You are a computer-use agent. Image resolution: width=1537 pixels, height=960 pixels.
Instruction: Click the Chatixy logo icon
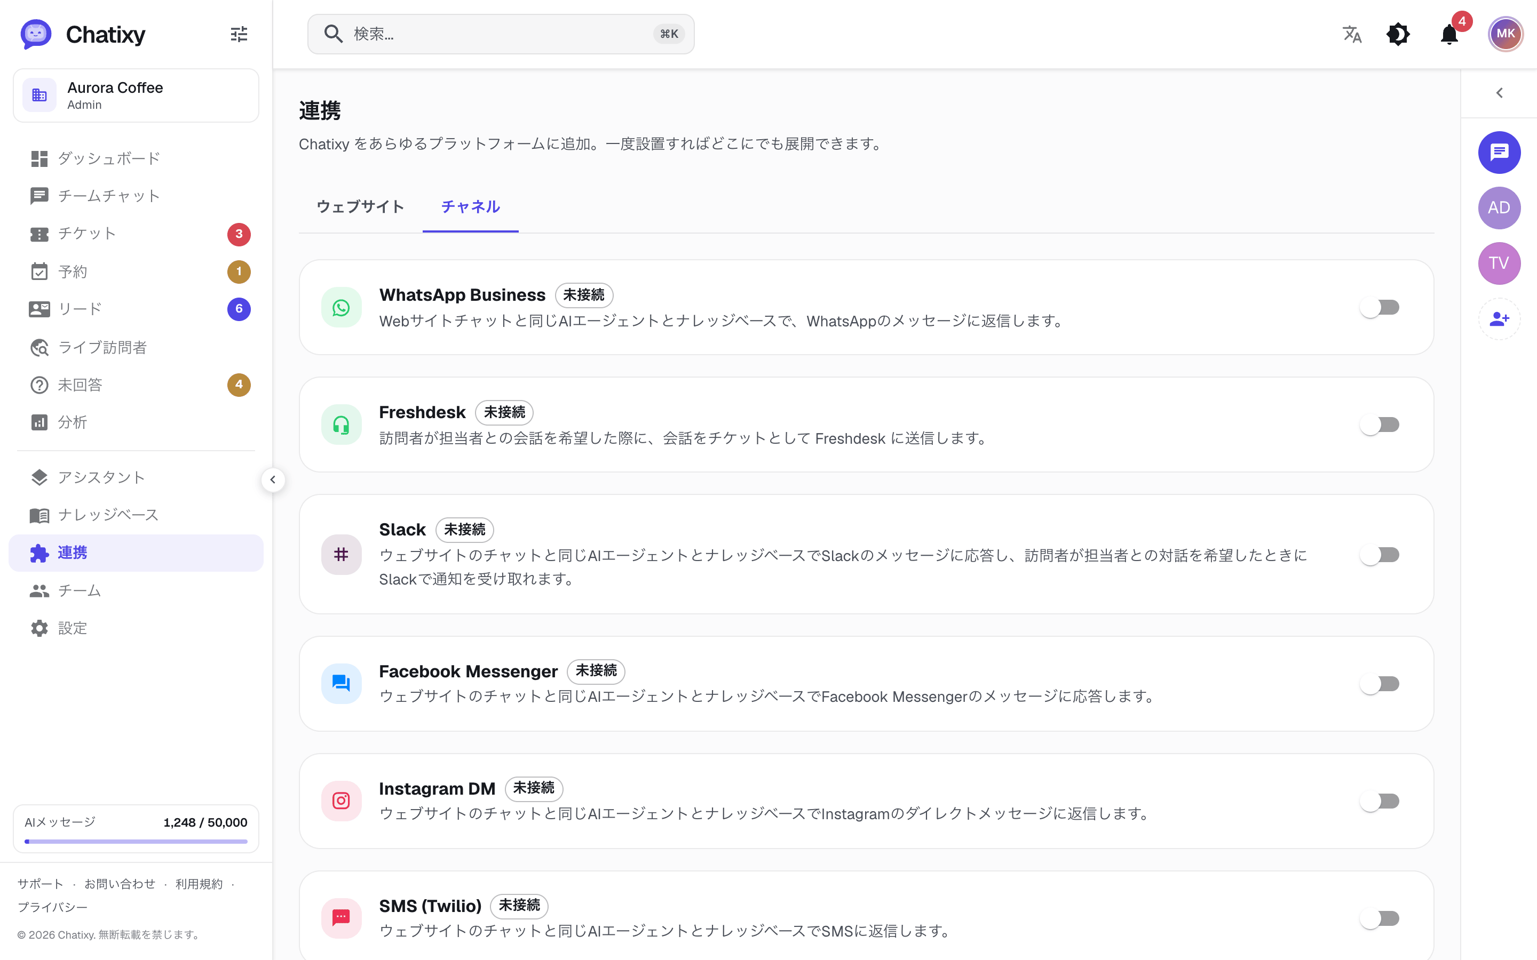(36, 34)
